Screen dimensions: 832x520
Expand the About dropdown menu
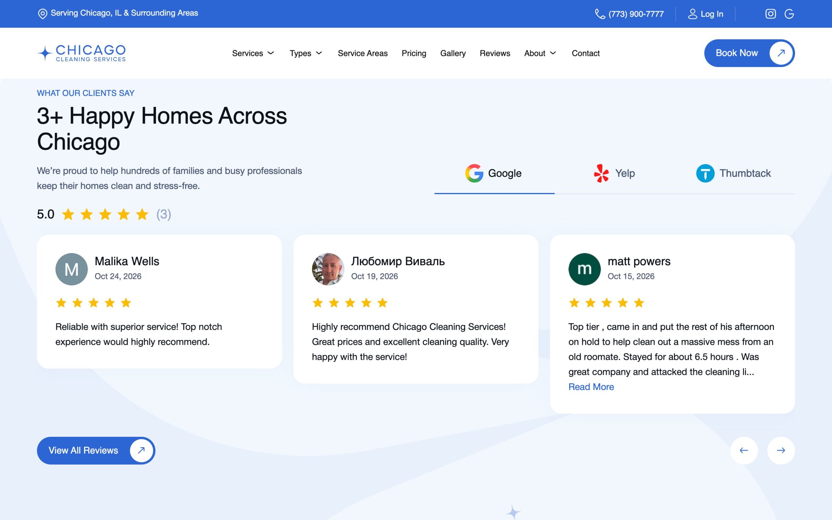tap(540, 53)
